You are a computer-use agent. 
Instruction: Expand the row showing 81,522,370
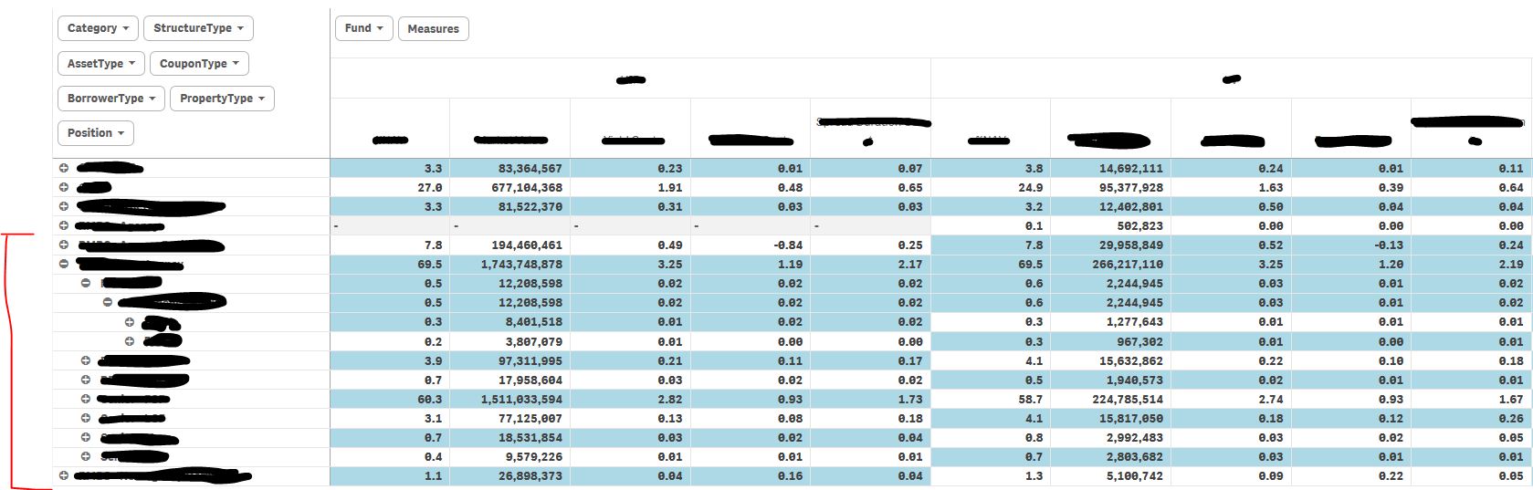click(64, 206)
